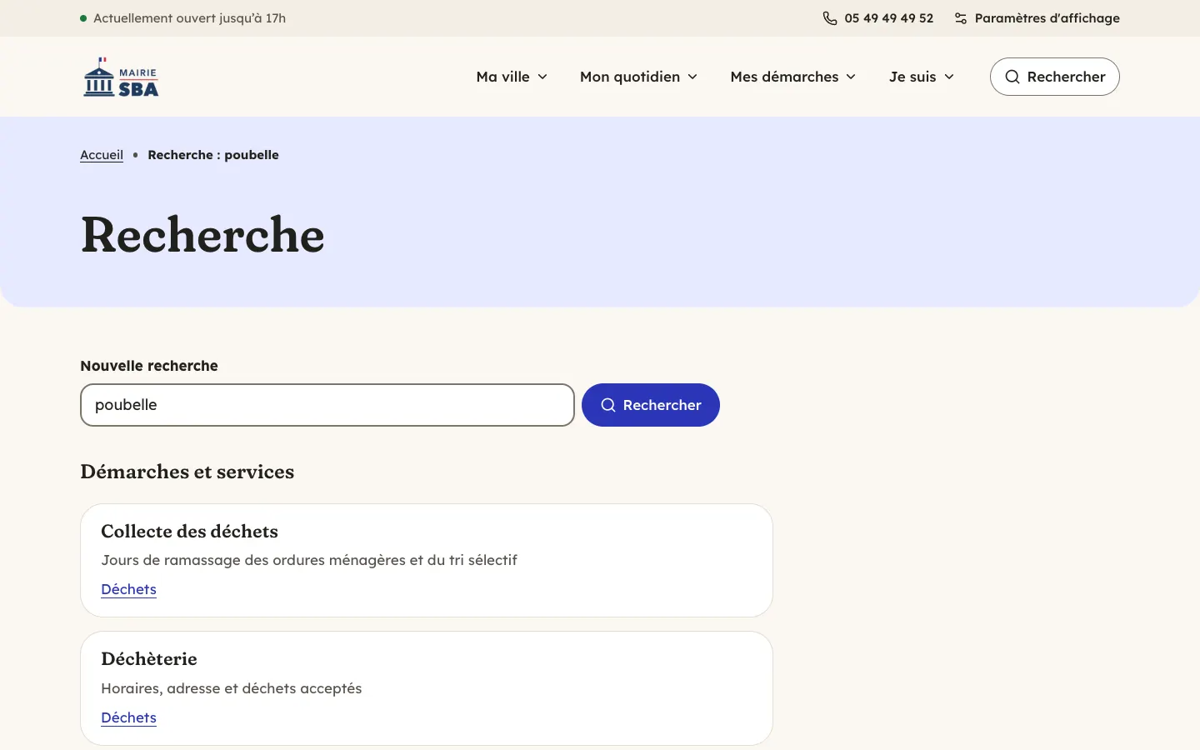Go to Accueil via breadcrumb

click(x=102, y=155)
